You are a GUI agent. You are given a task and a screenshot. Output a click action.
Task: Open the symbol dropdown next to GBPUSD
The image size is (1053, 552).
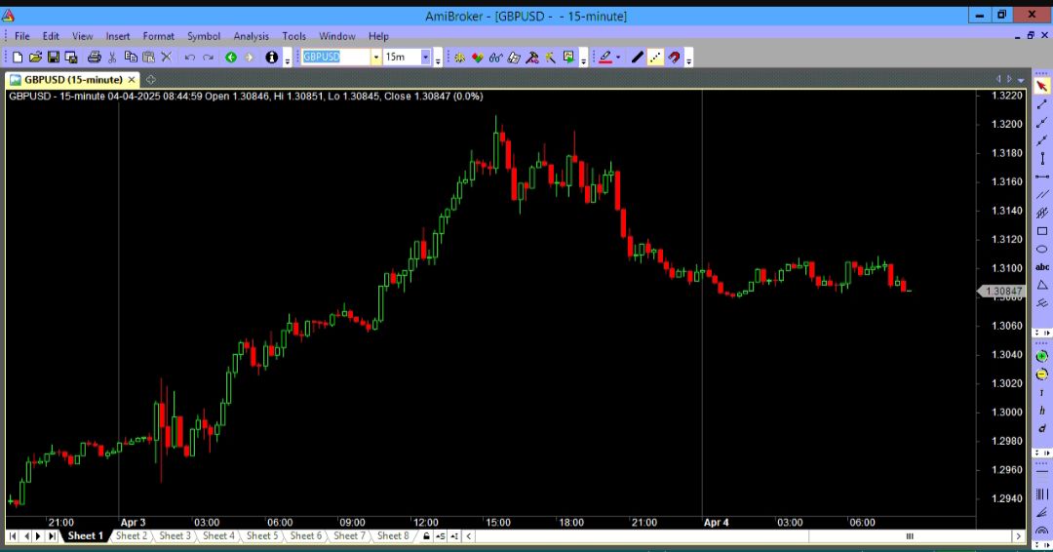pos(376,58)
